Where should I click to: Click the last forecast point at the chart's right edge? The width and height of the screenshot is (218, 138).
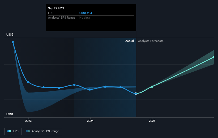[213, 57]
